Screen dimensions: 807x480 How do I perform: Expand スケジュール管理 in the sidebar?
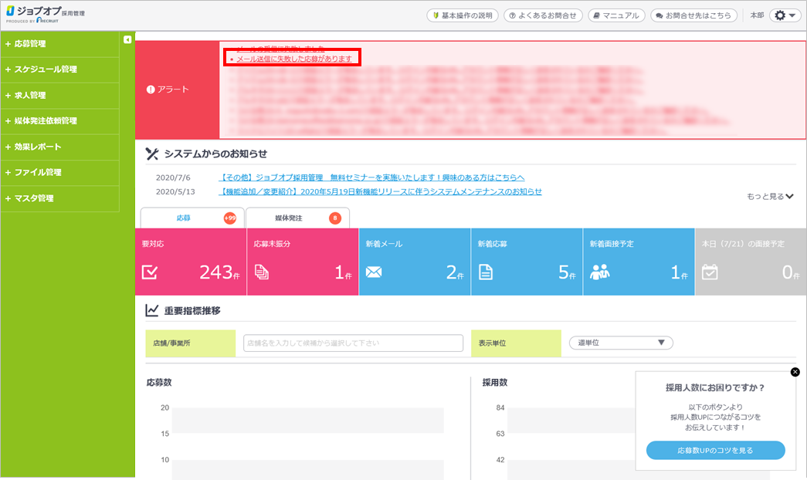coord(59,69)
